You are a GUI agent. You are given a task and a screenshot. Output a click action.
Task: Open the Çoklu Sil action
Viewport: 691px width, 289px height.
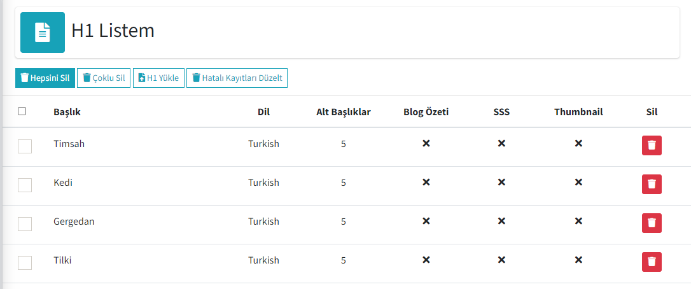(104, 78)
